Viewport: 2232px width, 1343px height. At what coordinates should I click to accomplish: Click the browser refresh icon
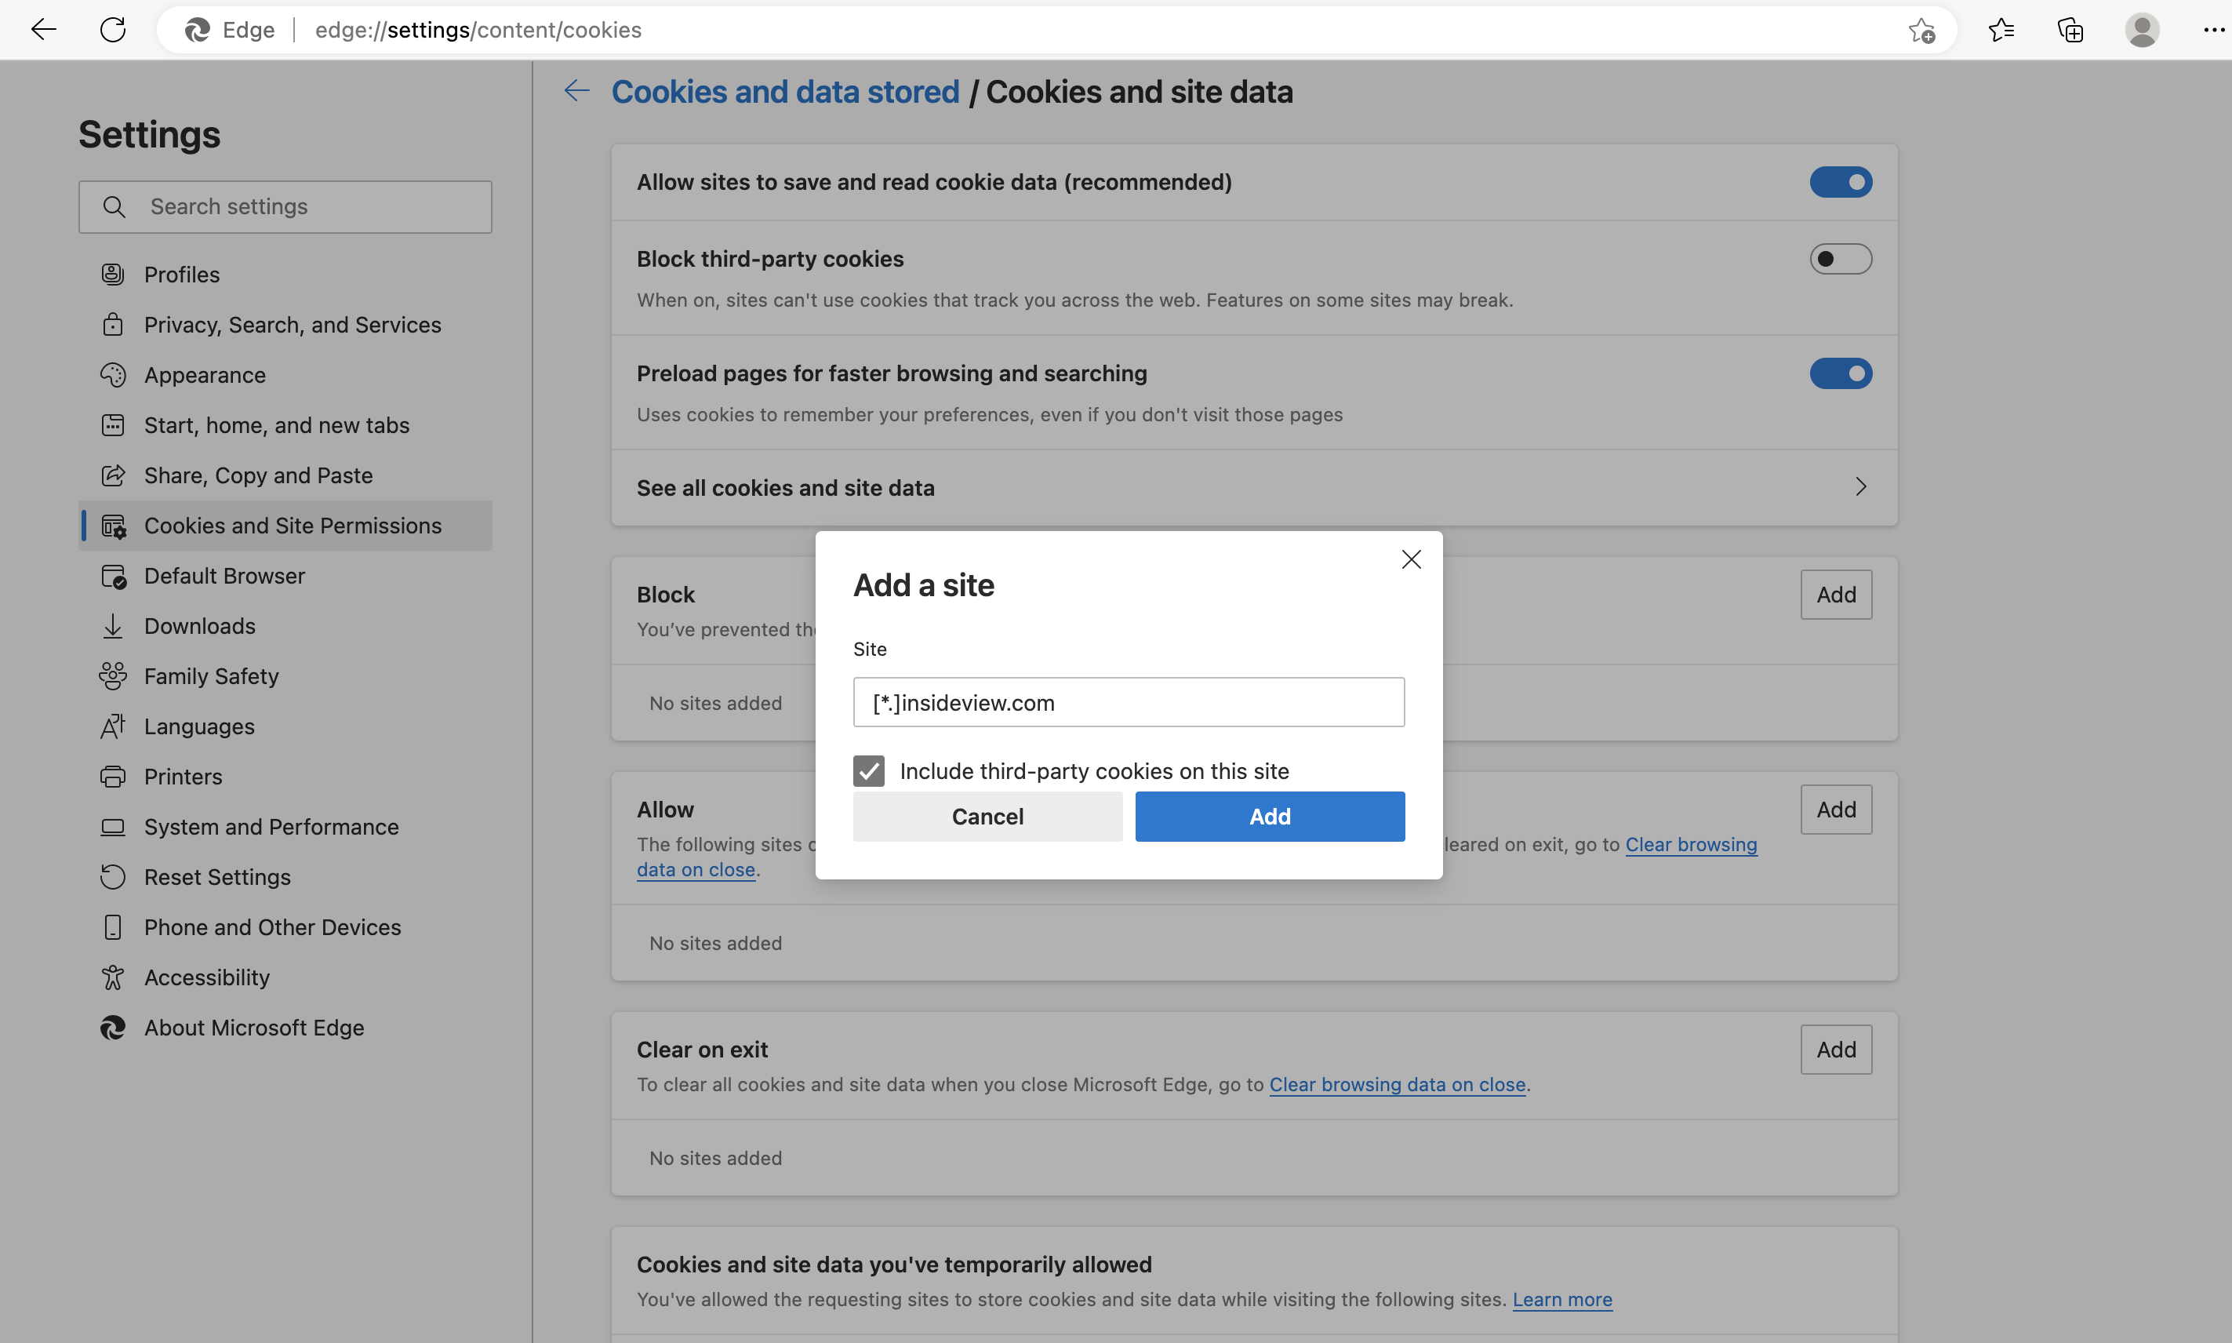pyautogui.click(x=113, y=30)
